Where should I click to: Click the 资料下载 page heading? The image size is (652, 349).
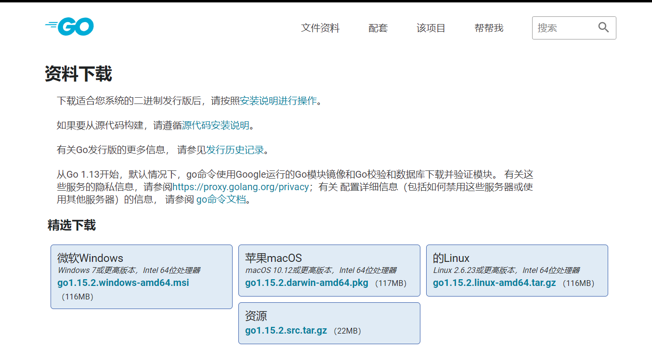coord(78,74)
